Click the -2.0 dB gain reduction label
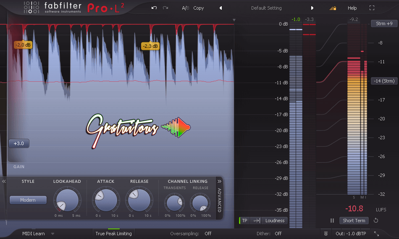399x239 pixels. (x=23, y=45)
